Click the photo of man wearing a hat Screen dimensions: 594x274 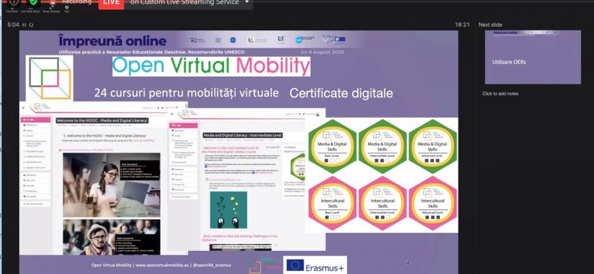pos(111,237)
